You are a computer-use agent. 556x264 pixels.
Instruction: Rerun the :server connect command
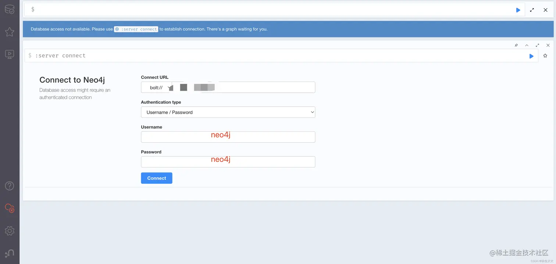[x=531, y=56]
